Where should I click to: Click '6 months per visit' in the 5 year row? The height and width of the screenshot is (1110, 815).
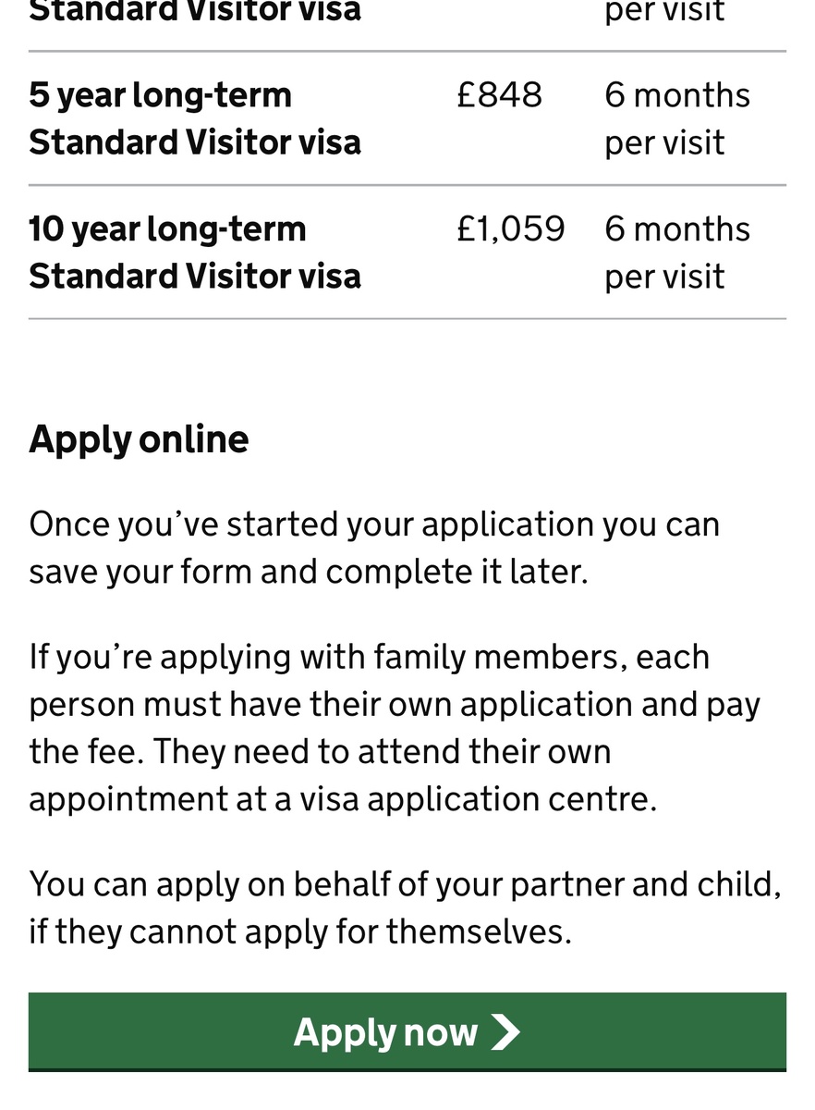[677, 118]
